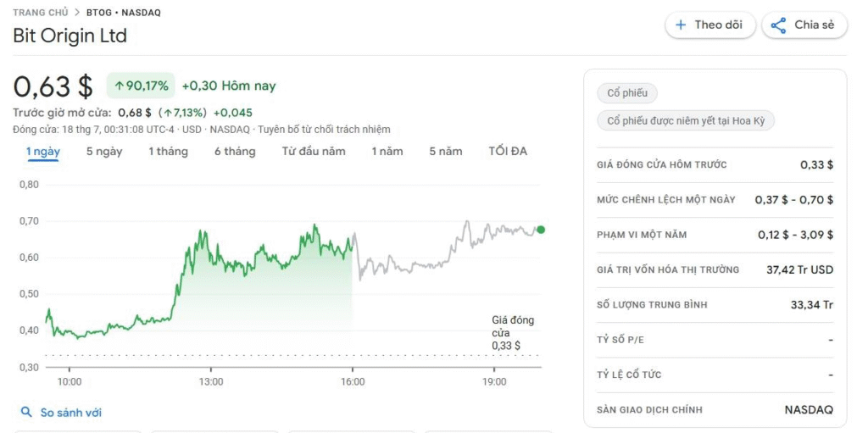This screenshot has height=433, width=868.
Task: Switch to the 1 năm range
Action: pyautogui.click(x=387, y=151)
